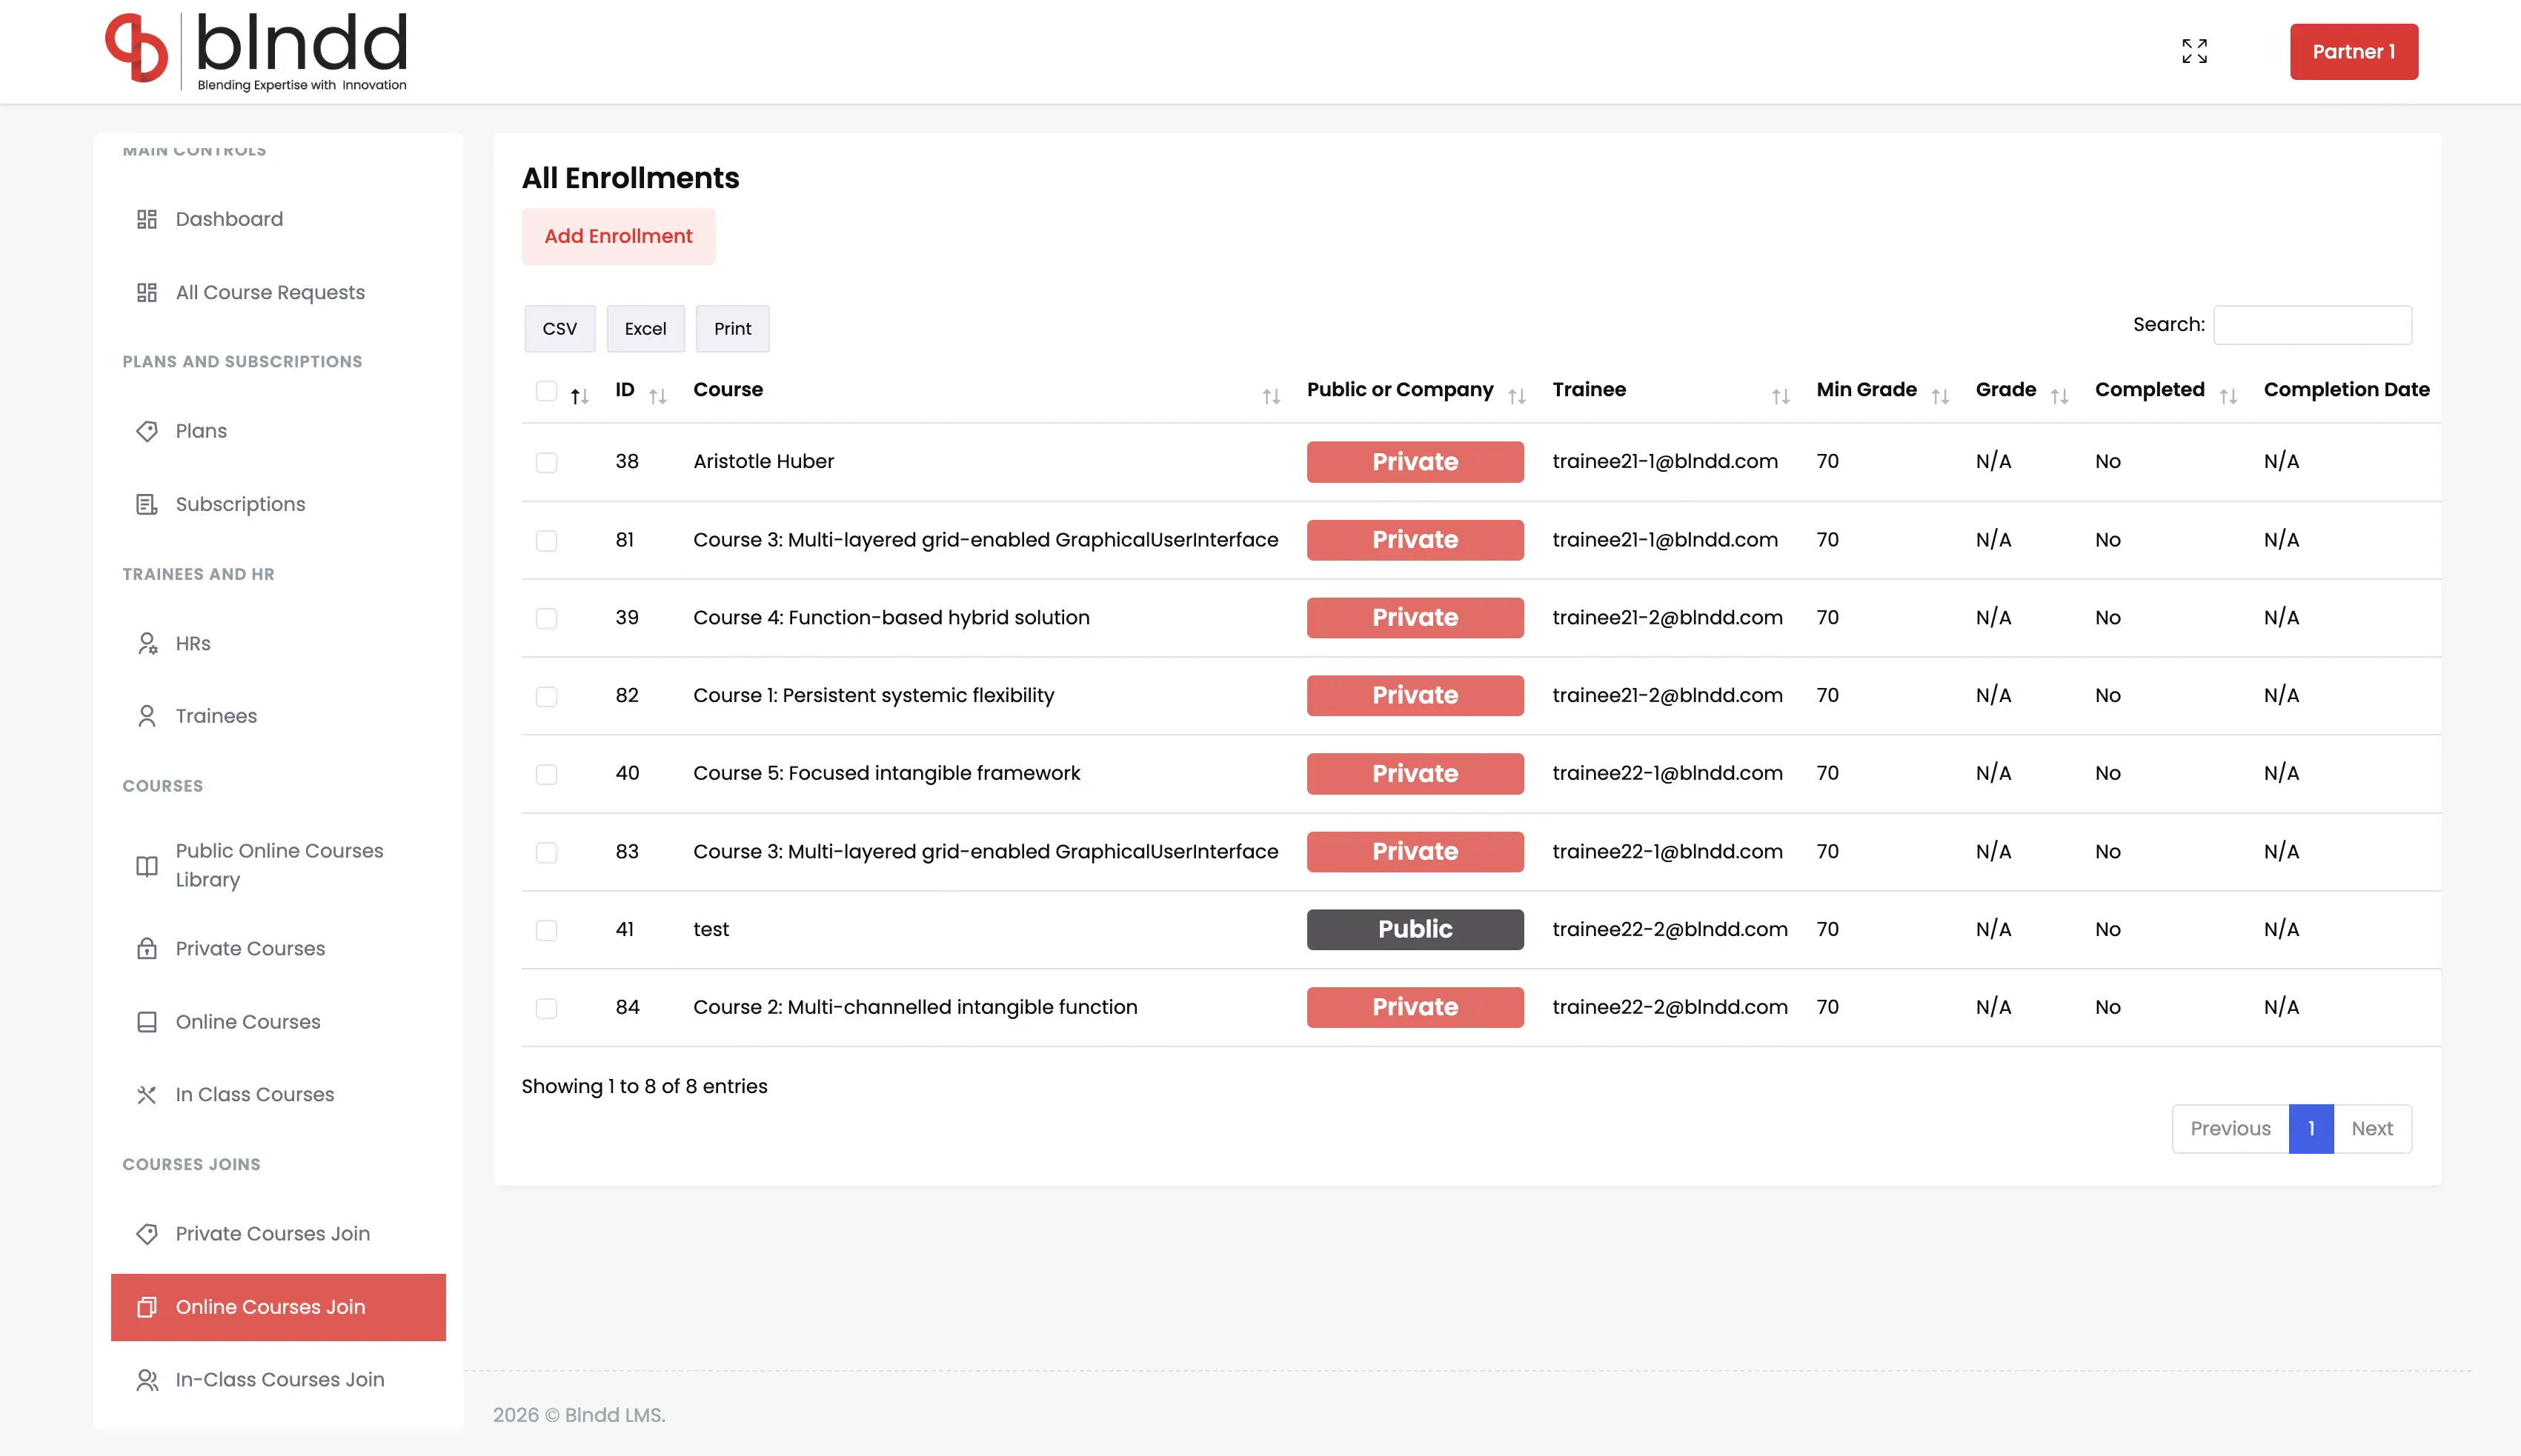
Task: Click the HRs user-gear icon
Action: click(x=147, y=643)
